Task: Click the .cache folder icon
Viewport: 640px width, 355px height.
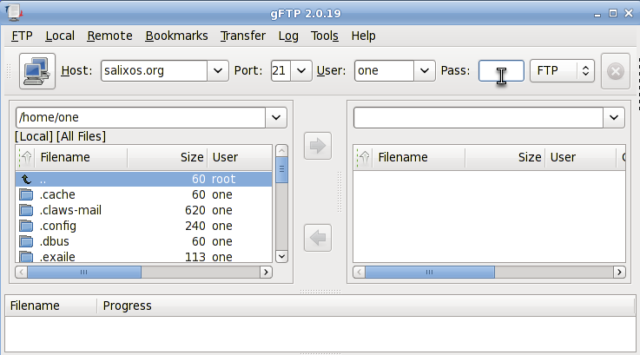Action: 27,194
